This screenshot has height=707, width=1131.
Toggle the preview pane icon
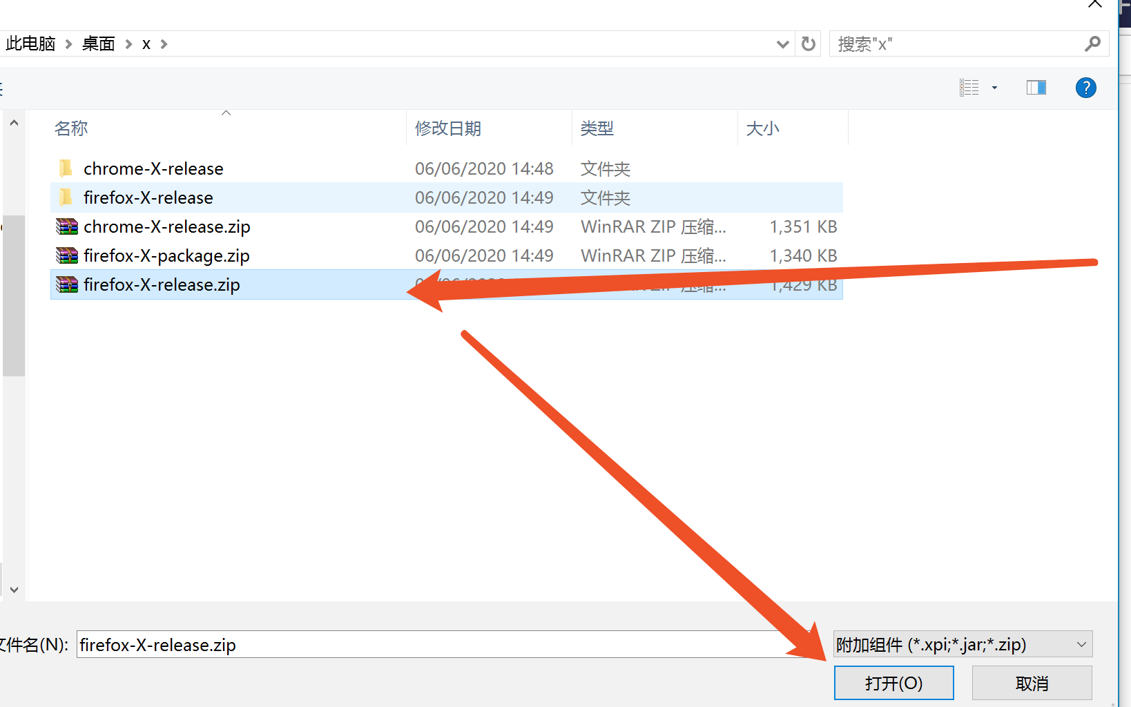[1036, 88]
